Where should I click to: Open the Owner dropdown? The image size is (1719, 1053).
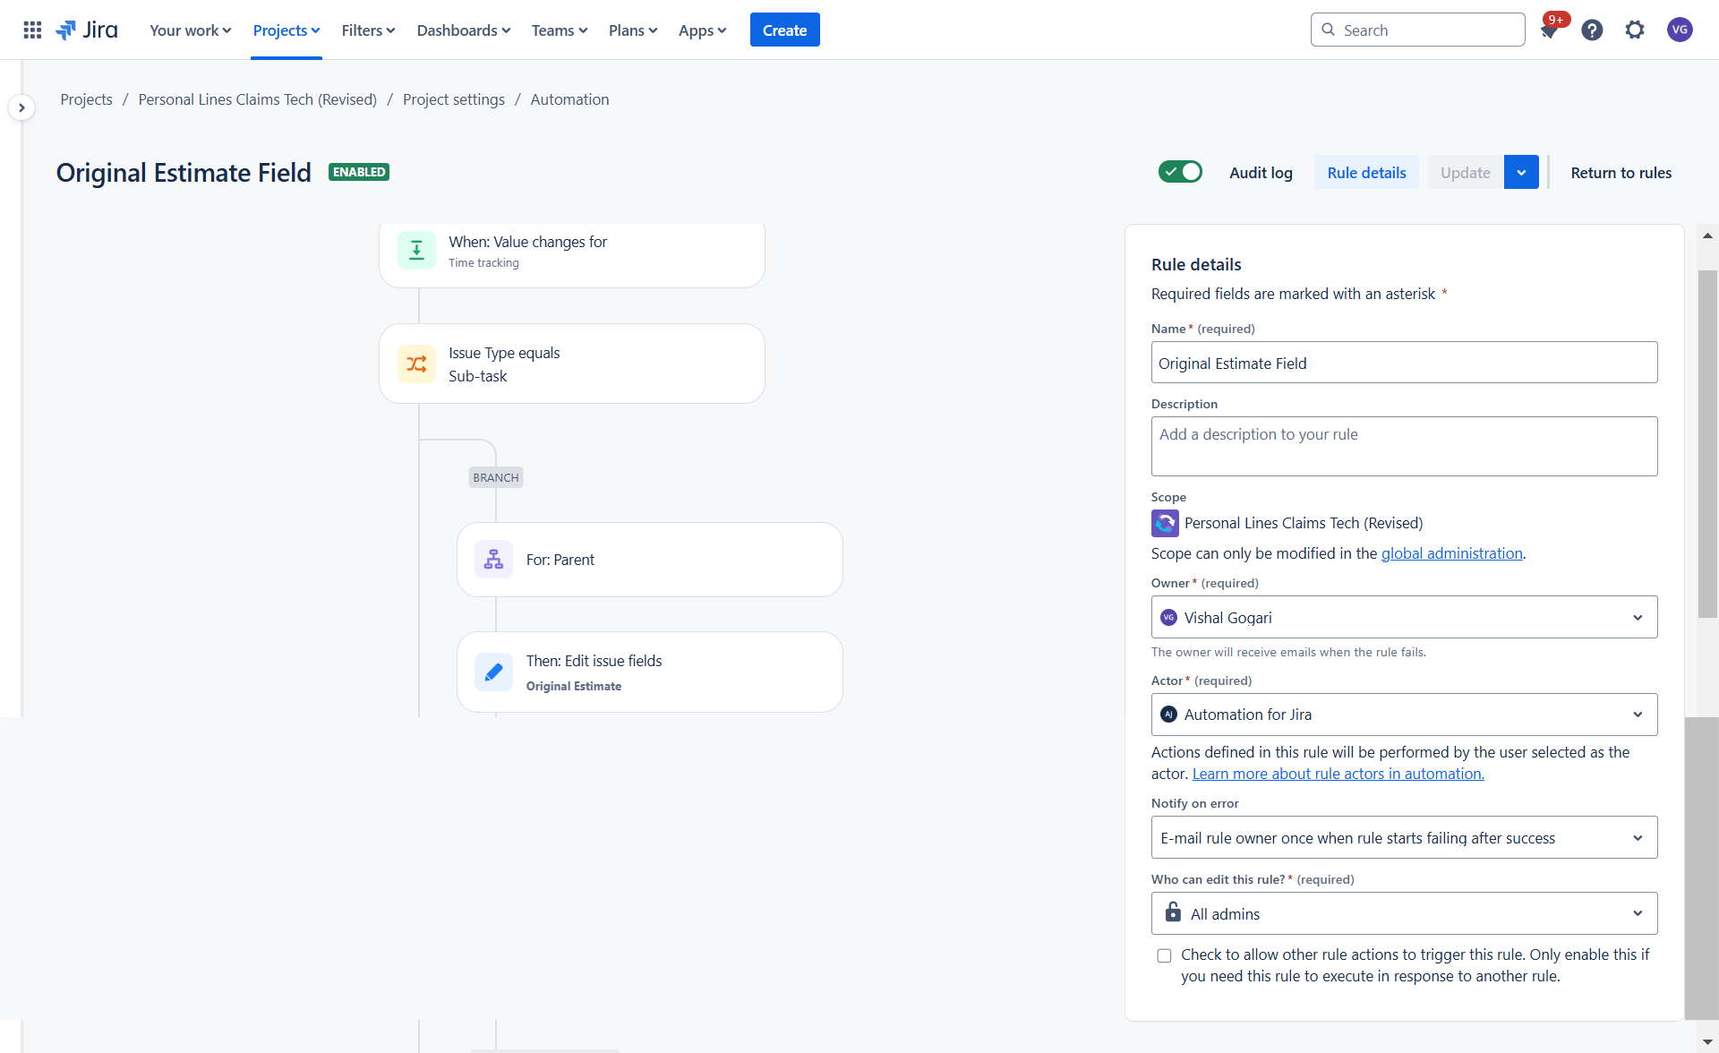(x=1403, y=618)
